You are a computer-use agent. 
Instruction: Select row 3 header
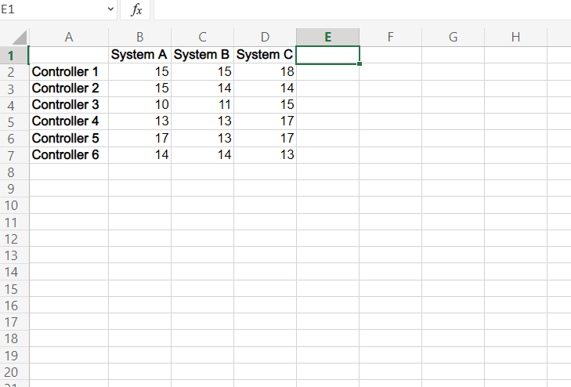click(14, 89)
